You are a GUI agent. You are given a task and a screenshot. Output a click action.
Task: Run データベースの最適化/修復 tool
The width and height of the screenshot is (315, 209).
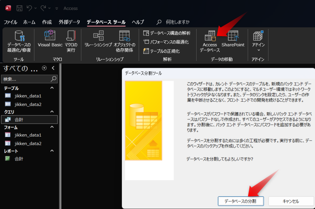click(19, 41)
